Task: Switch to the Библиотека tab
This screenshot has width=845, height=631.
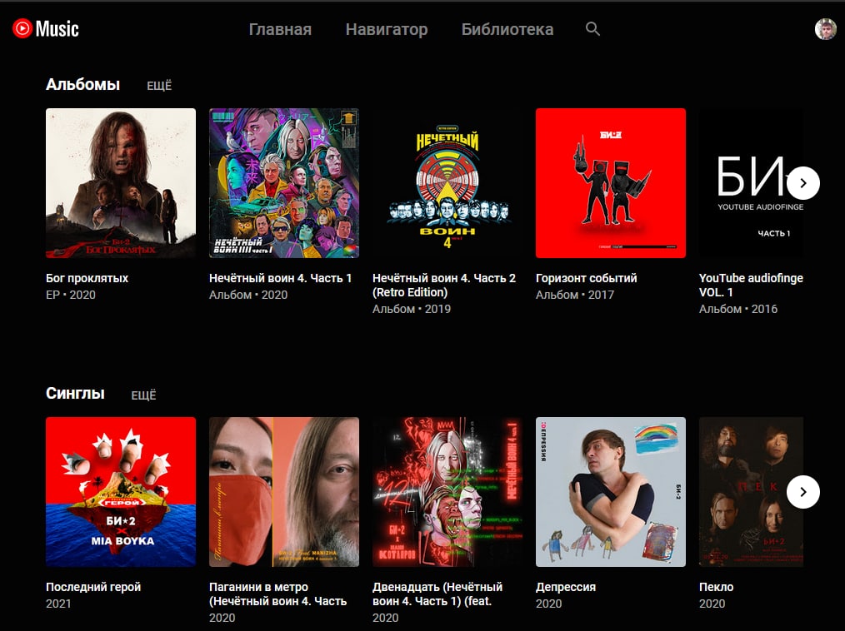Action: tap(507, 29)
